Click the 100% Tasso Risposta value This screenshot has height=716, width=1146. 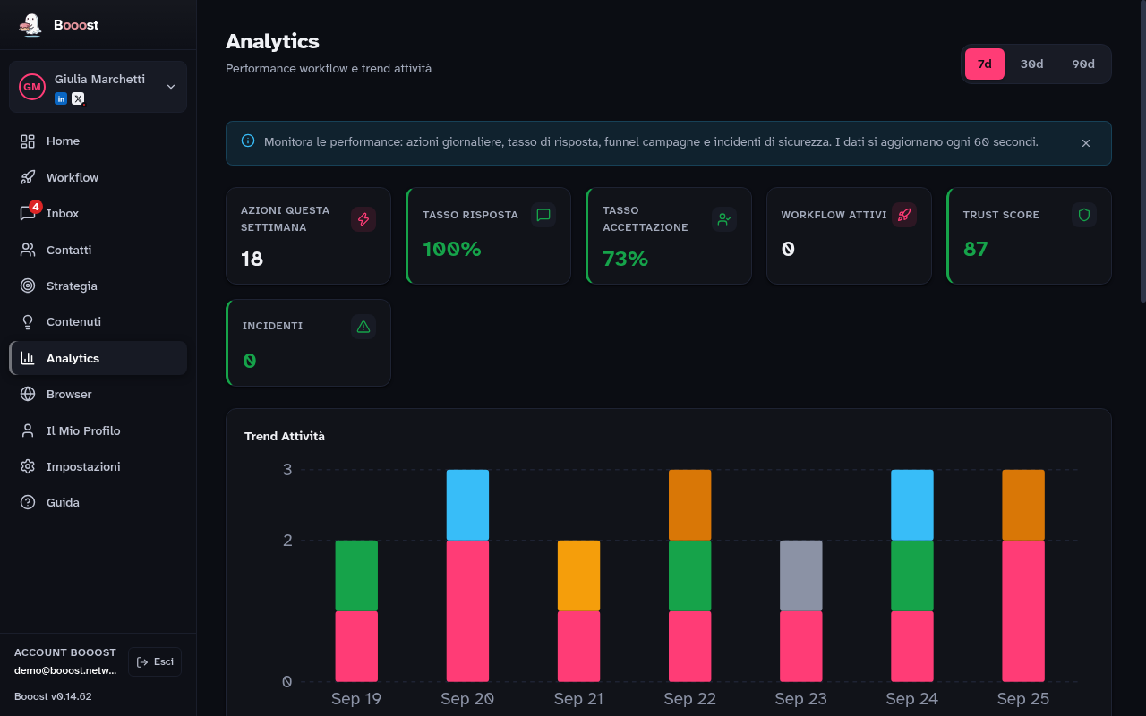point(452,249)
